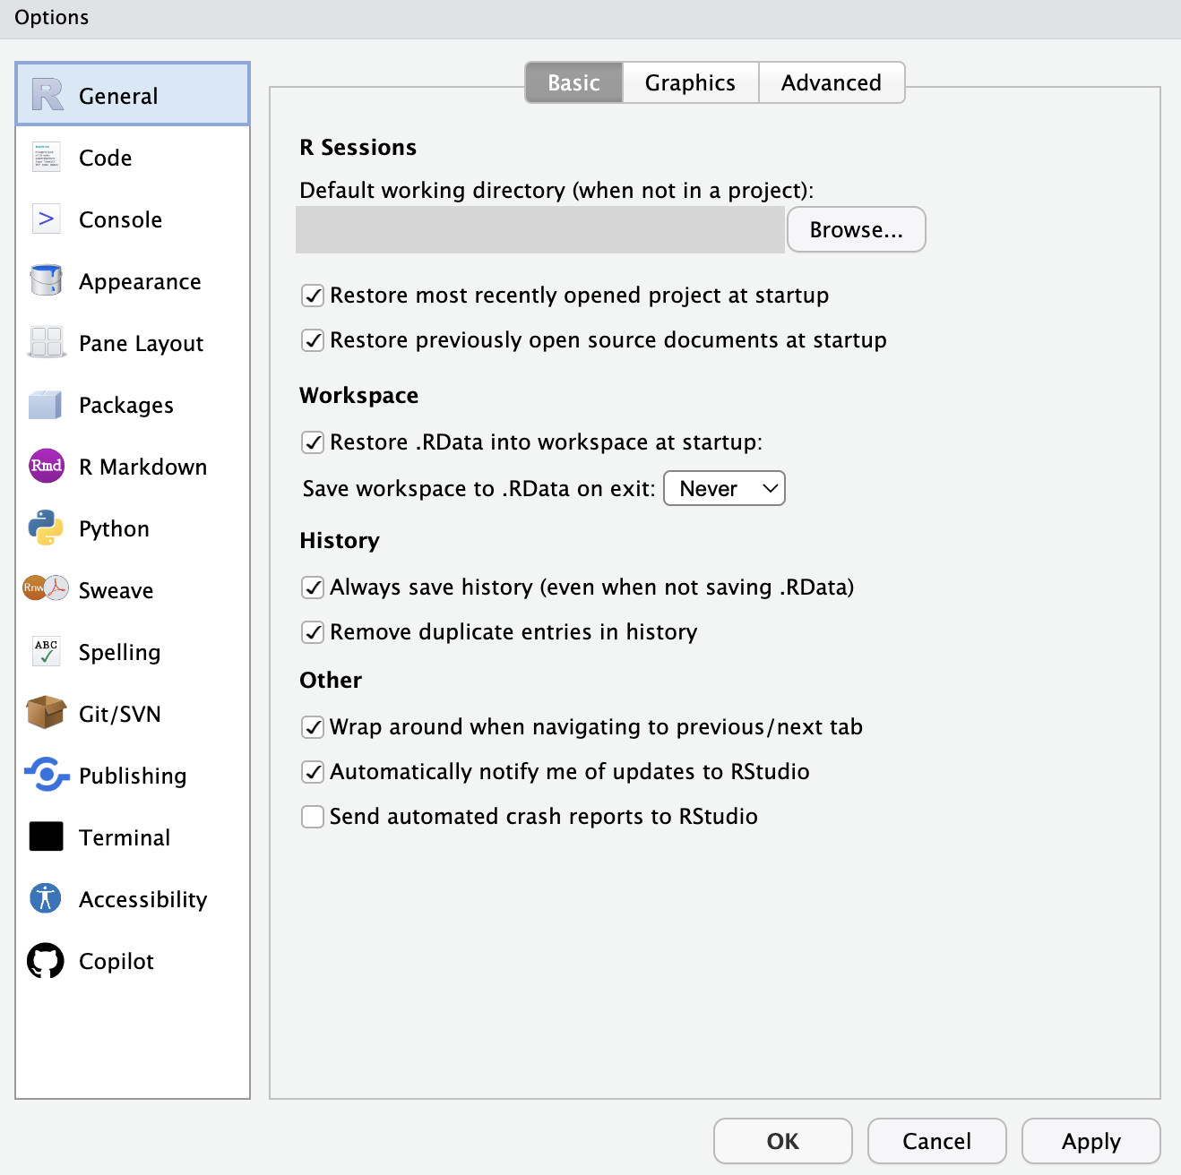Disable automatic RStudio update notifications
Viewport: 1181px width, 1175px height.
313,772
